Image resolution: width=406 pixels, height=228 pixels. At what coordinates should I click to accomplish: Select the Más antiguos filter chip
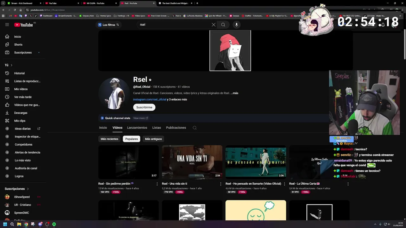click(x=153, y=139)
